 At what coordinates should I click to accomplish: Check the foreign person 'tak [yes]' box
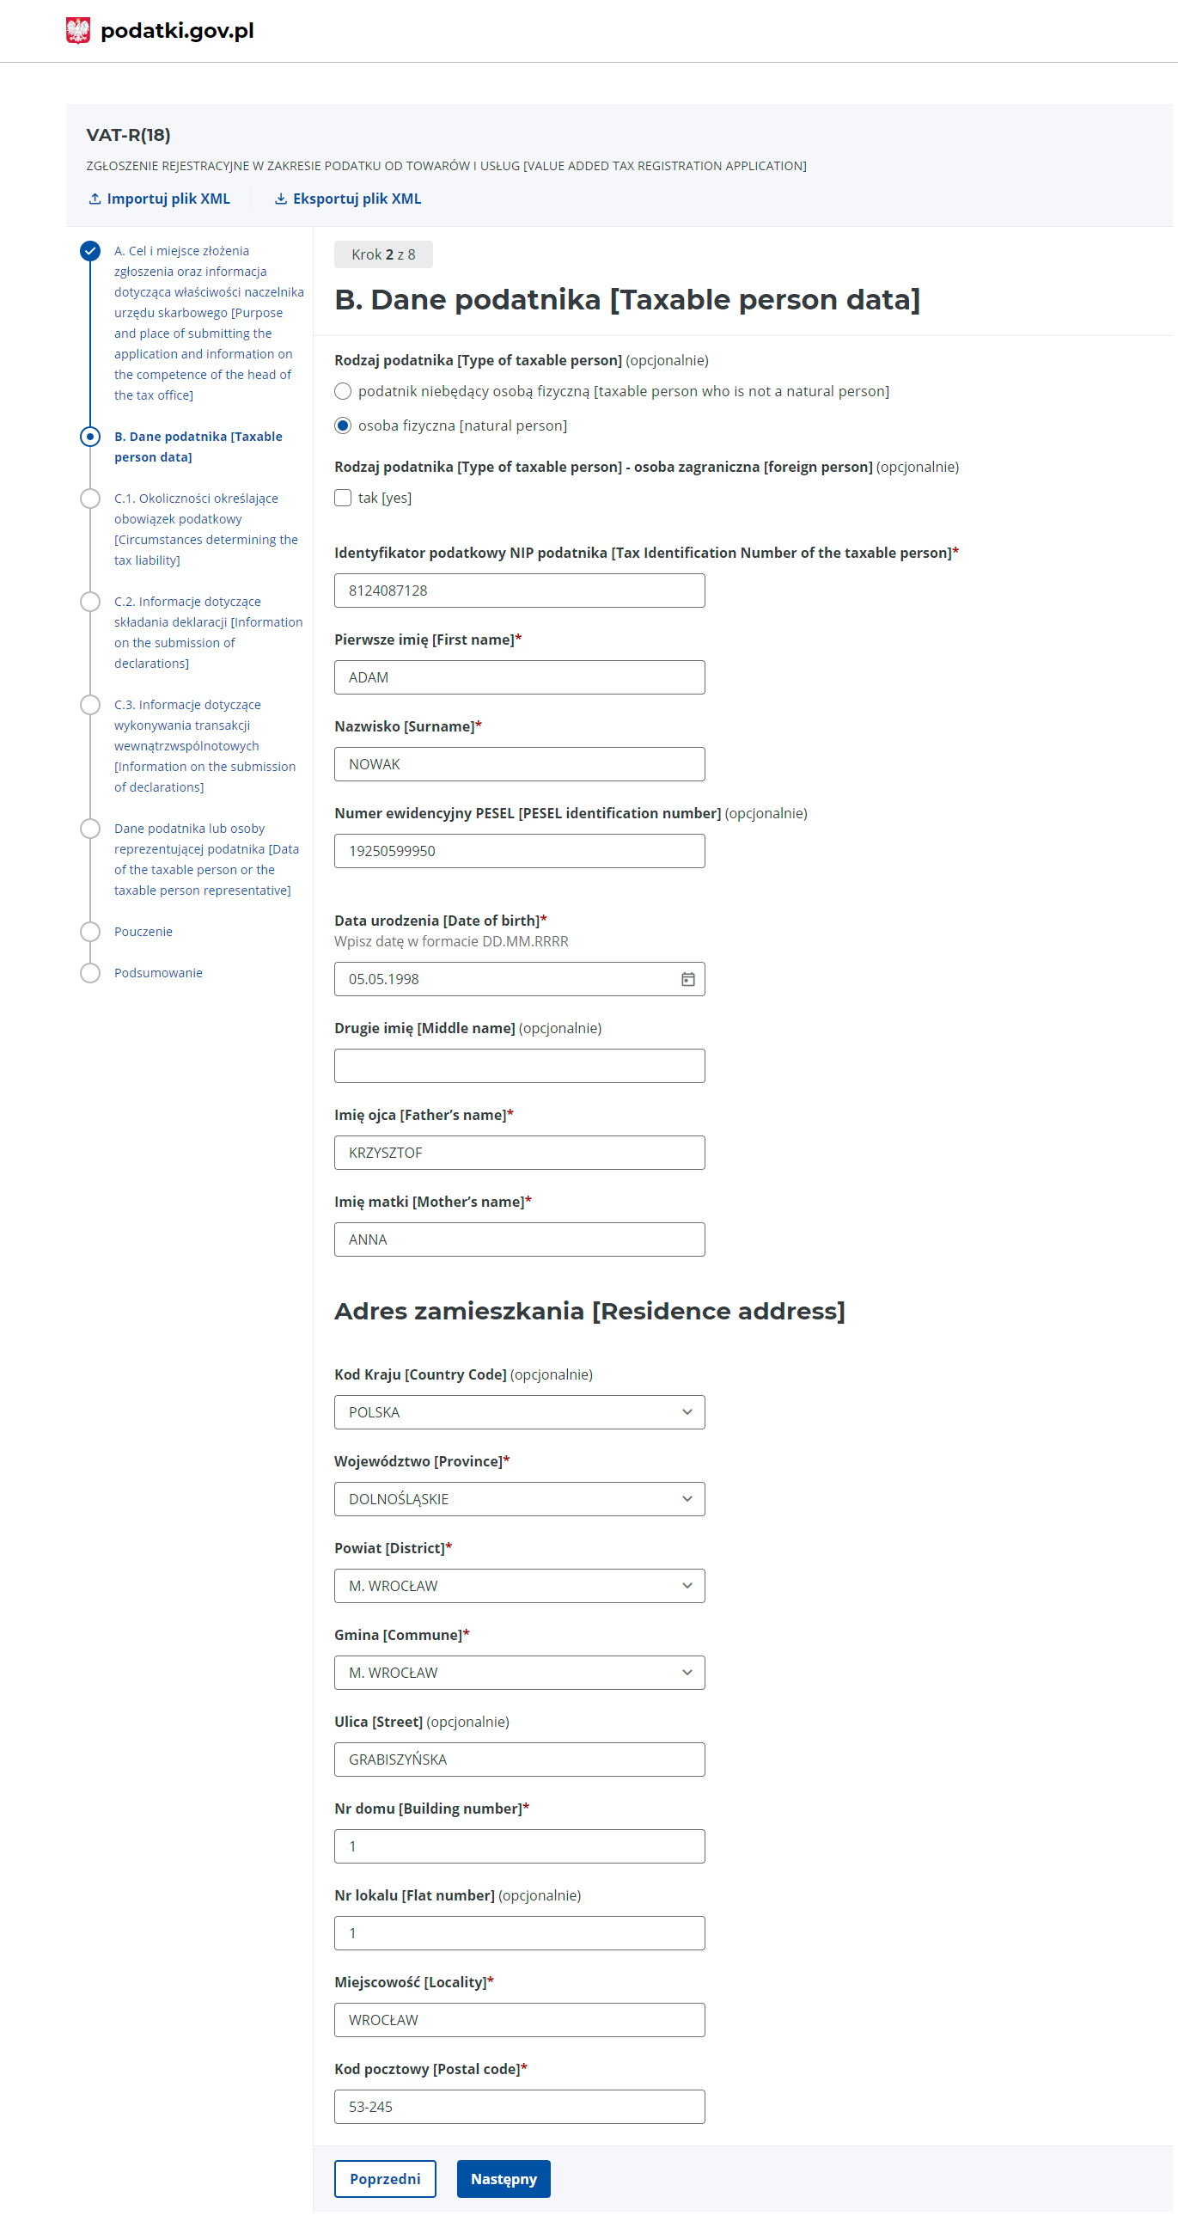click(343, 498)
